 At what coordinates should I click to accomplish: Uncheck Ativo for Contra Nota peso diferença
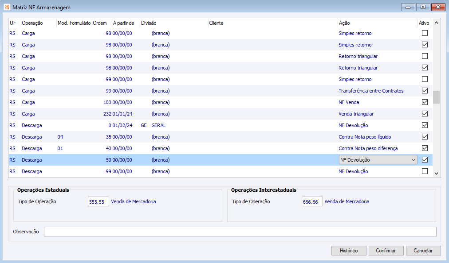tap(425, 148)
